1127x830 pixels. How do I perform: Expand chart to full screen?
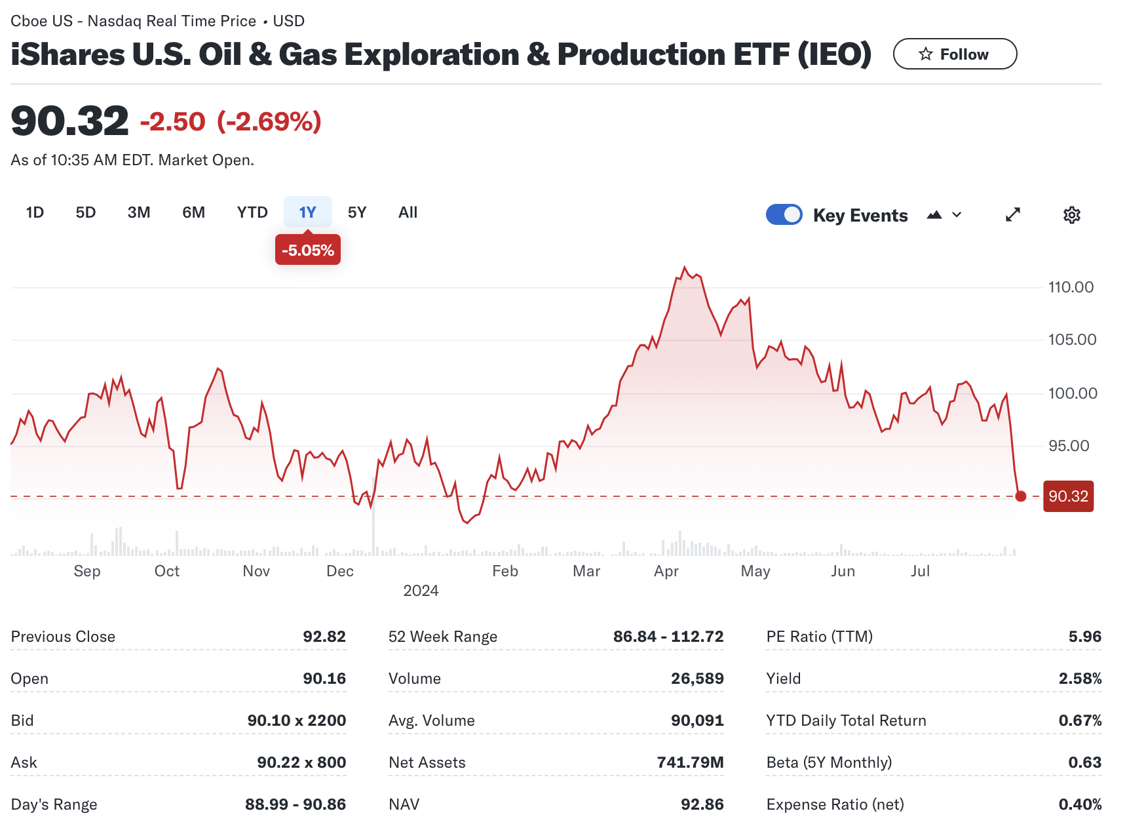click(x=1013, y=214)
